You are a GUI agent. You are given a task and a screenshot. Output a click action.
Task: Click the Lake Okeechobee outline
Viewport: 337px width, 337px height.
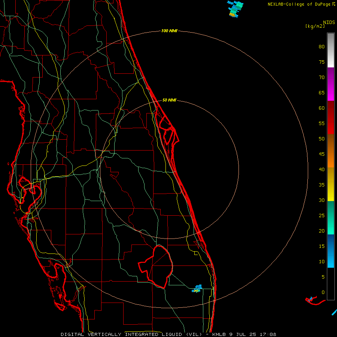[155, 267]
